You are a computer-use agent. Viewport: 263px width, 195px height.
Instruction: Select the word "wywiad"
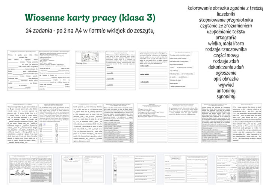point(226,85)
